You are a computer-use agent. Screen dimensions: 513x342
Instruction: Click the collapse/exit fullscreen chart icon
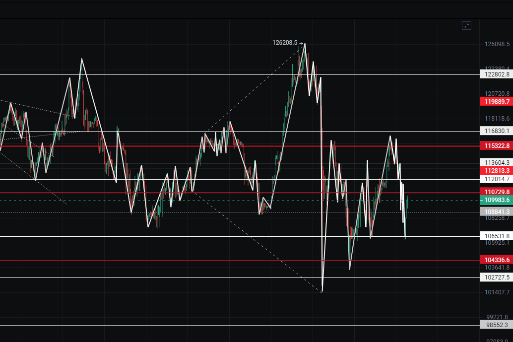coord(466,26)
